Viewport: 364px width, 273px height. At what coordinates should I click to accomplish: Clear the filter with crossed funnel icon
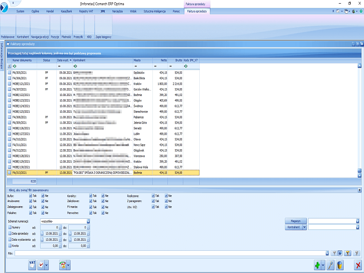tap(357, 253)
